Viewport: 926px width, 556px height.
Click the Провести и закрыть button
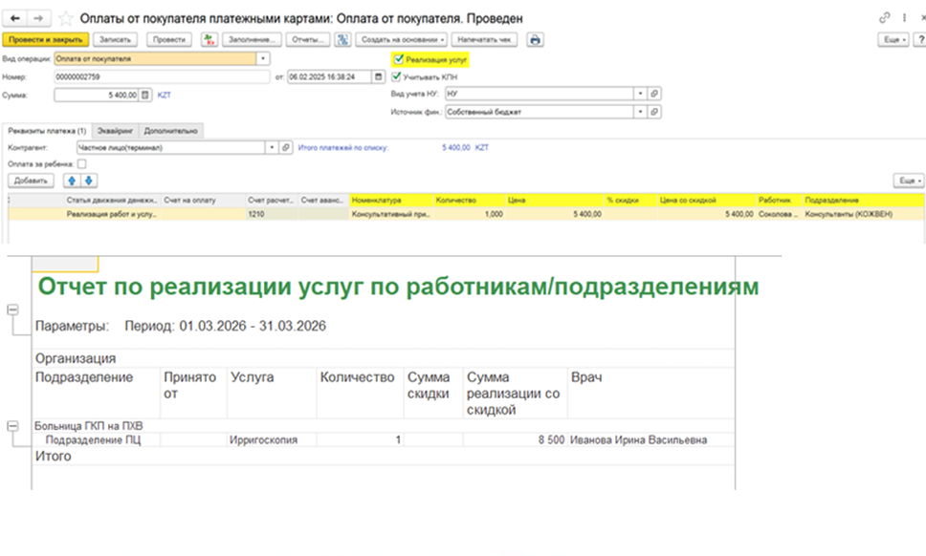[x=46, y=39]
